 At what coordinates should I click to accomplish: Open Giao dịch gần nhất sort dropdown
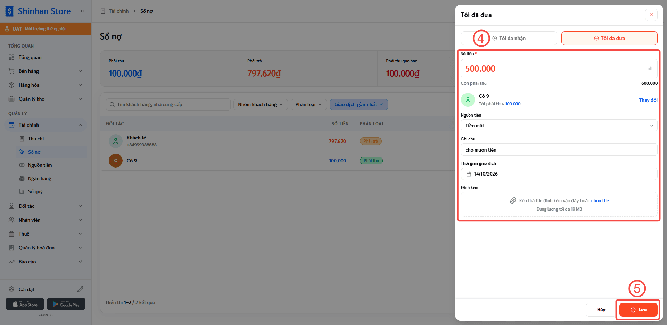[359, 104]
